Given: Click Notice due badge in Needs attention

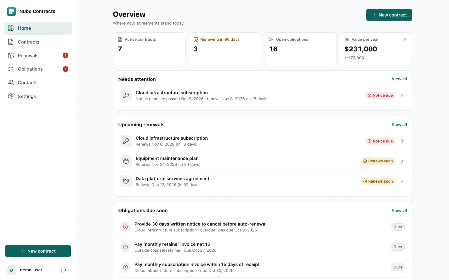Looking at the screenshot, I should click(380, 96).
